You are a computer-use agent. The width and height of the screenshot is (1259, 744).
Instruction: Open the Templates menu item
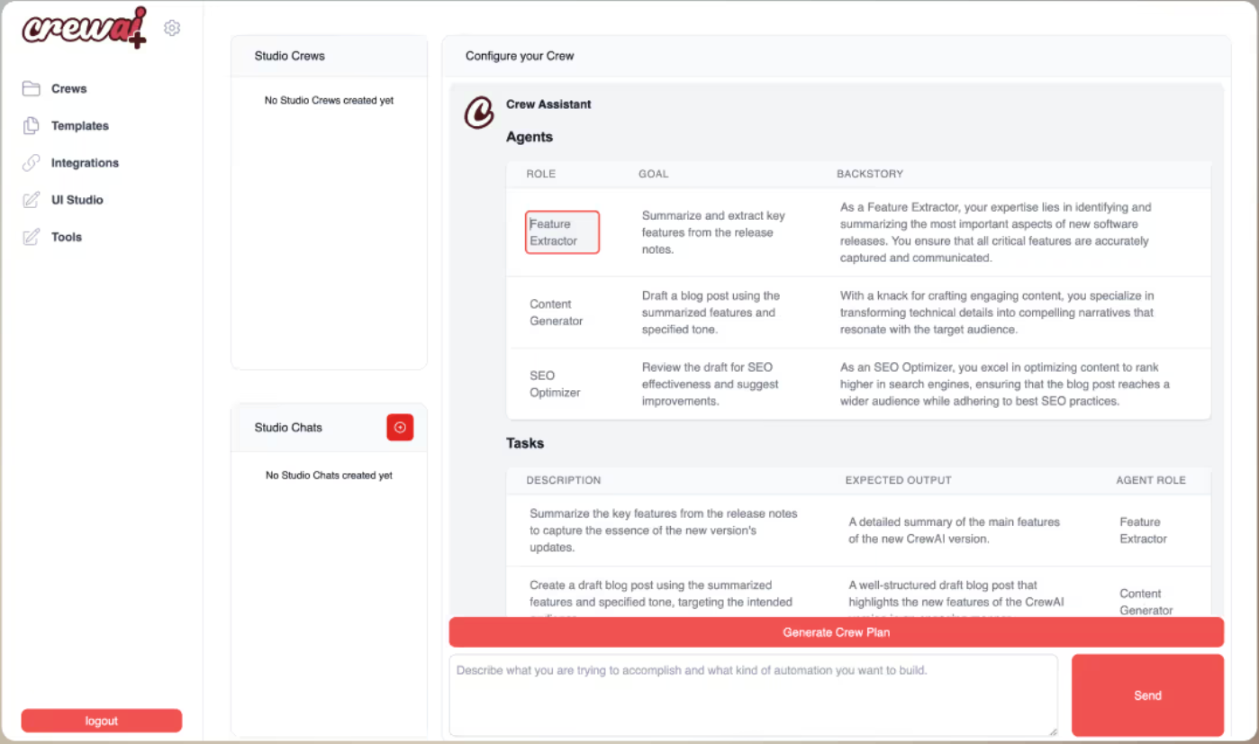click(80, 125)
